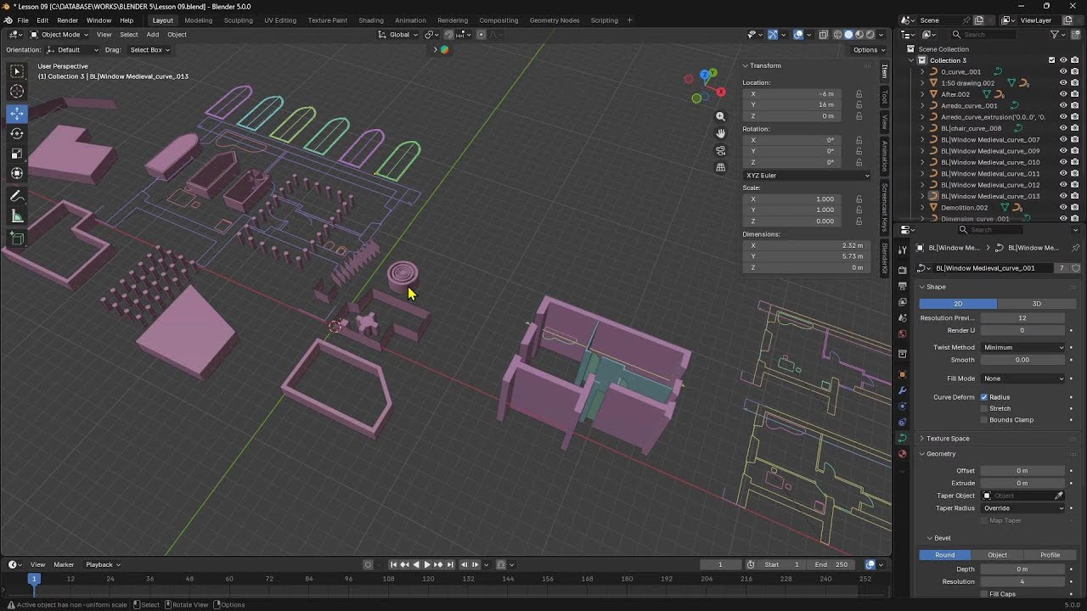1087x611 pixels.
Task: Select the Profile bevel mode
Action: 1050,555
